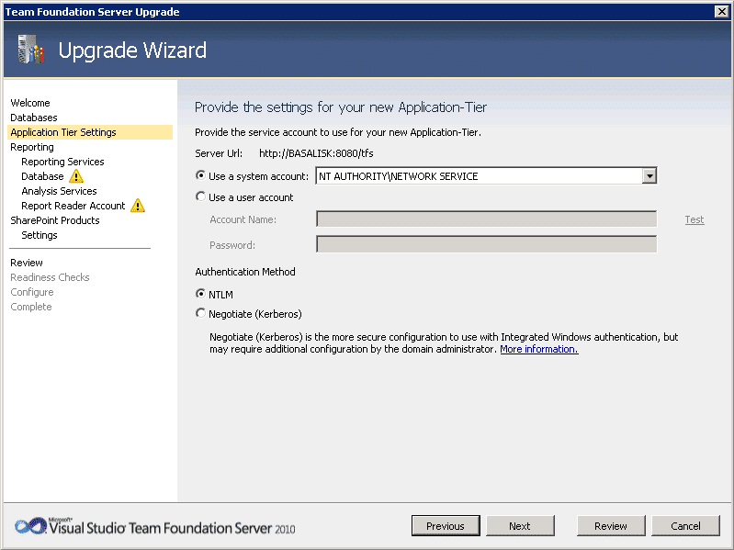Click the Next button
734x550 pixels.
click(x=520, y=526)
